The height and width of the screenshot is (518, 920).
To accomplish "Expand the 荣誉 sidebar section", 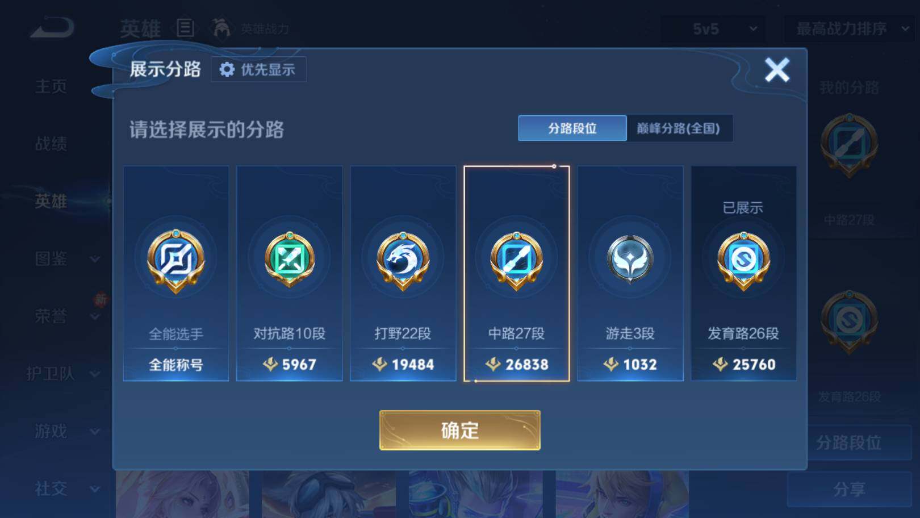I will [67, 316].
